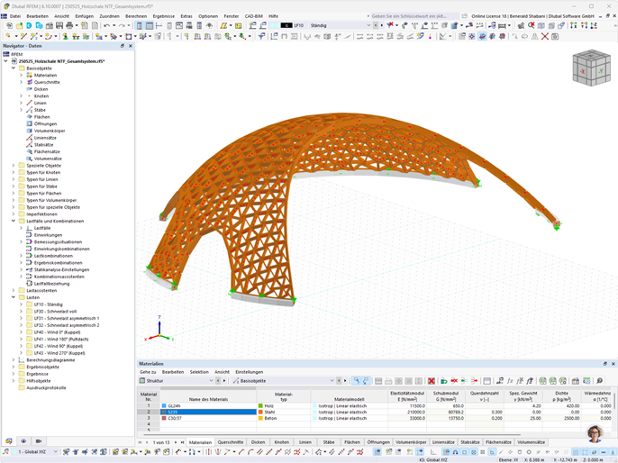Open the Berechnen menu

point(136,16)
